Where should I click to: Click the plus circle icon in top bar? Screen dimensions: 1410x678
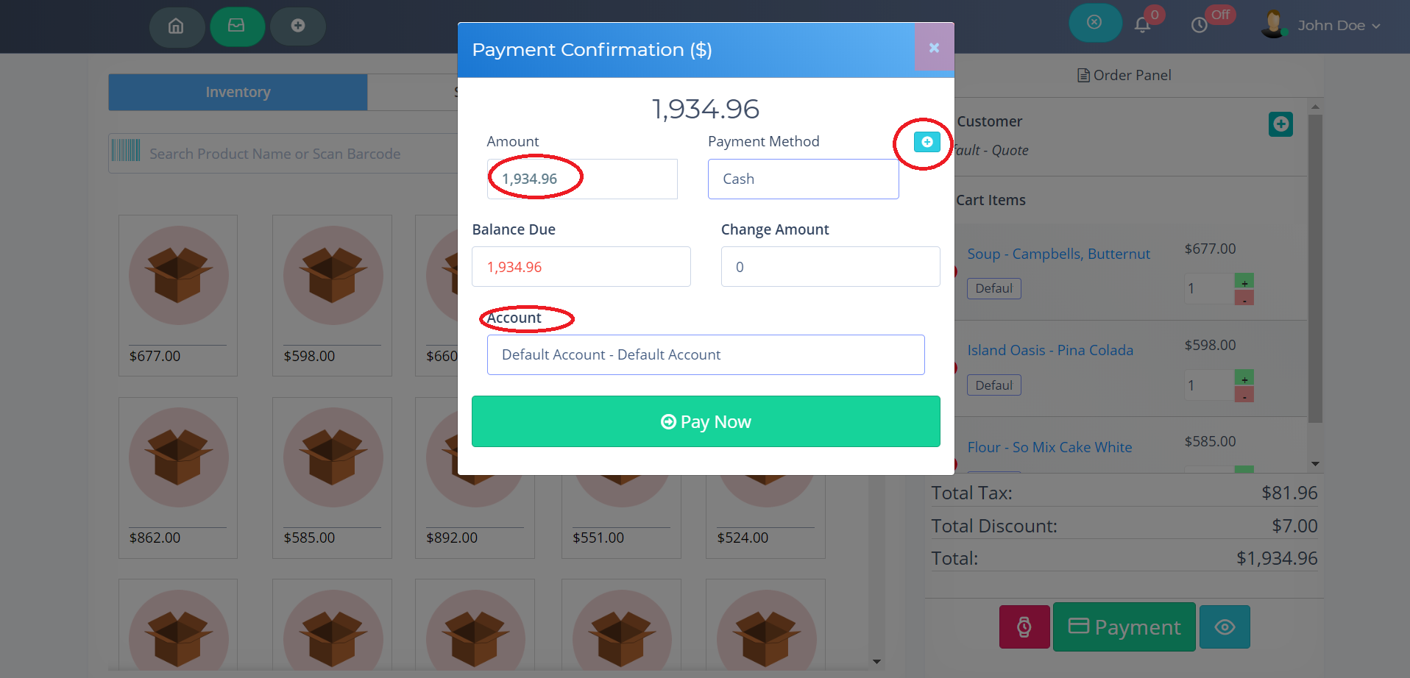point(297,26)
